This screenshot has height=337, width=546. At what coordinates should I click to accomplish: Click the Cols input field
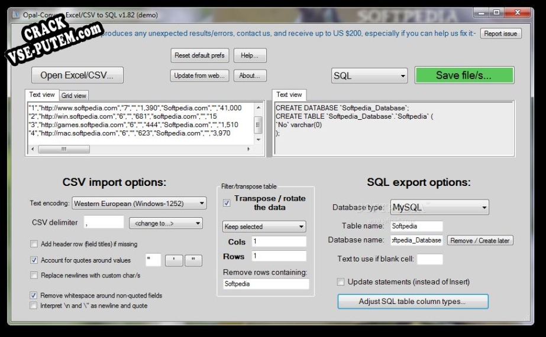point(279,241)
